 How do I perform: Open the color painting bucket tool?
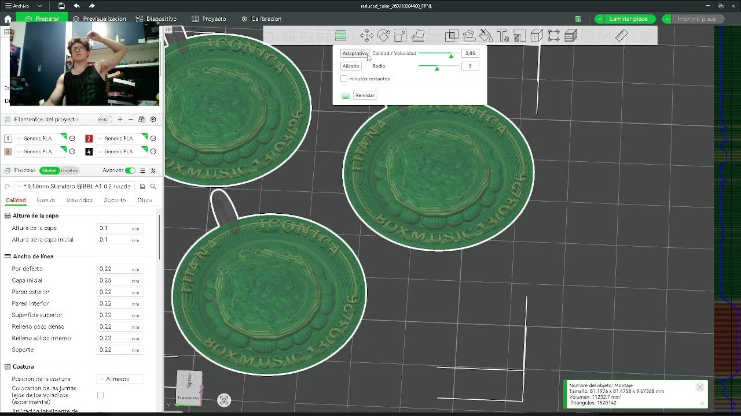[x=486, y=36]
